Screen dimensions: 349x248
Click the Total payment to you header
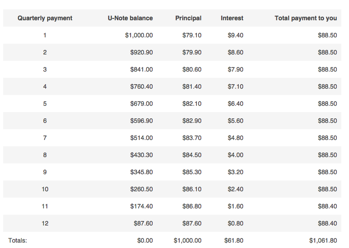click(306, 18)
